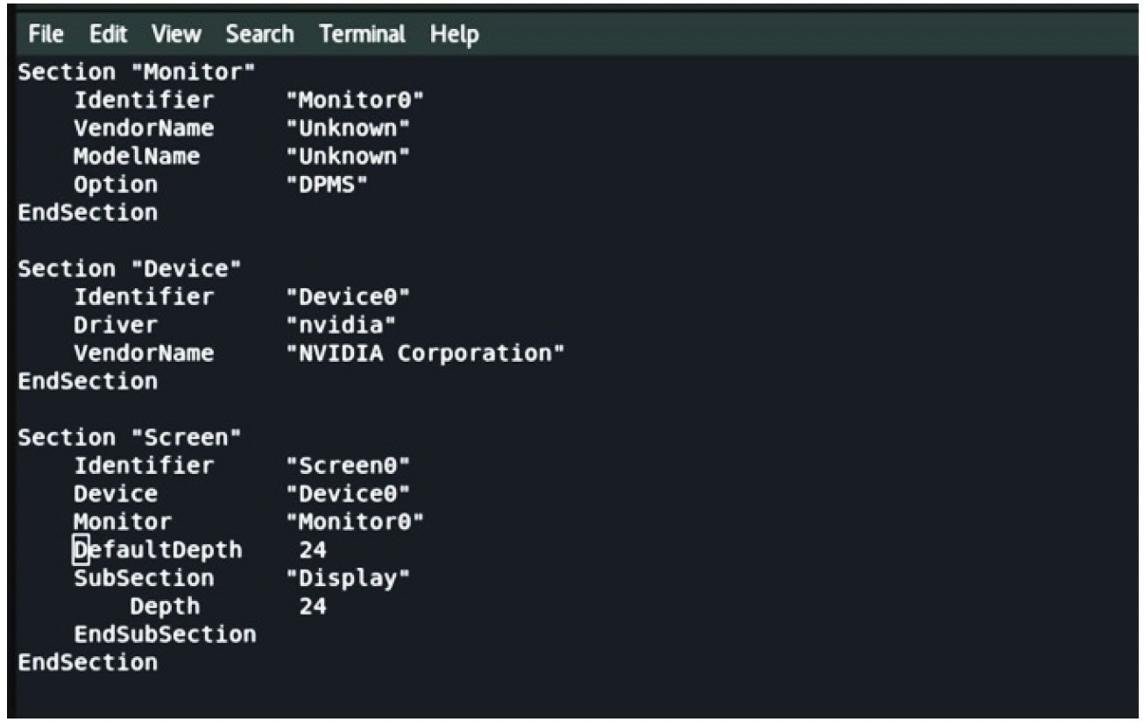Open the Terminal menu
Viewport: 1146px width, 722px height.
point(362,35)
